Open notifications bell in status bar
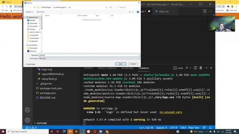Viewport: 239px width, 134px height. point(211,128)
